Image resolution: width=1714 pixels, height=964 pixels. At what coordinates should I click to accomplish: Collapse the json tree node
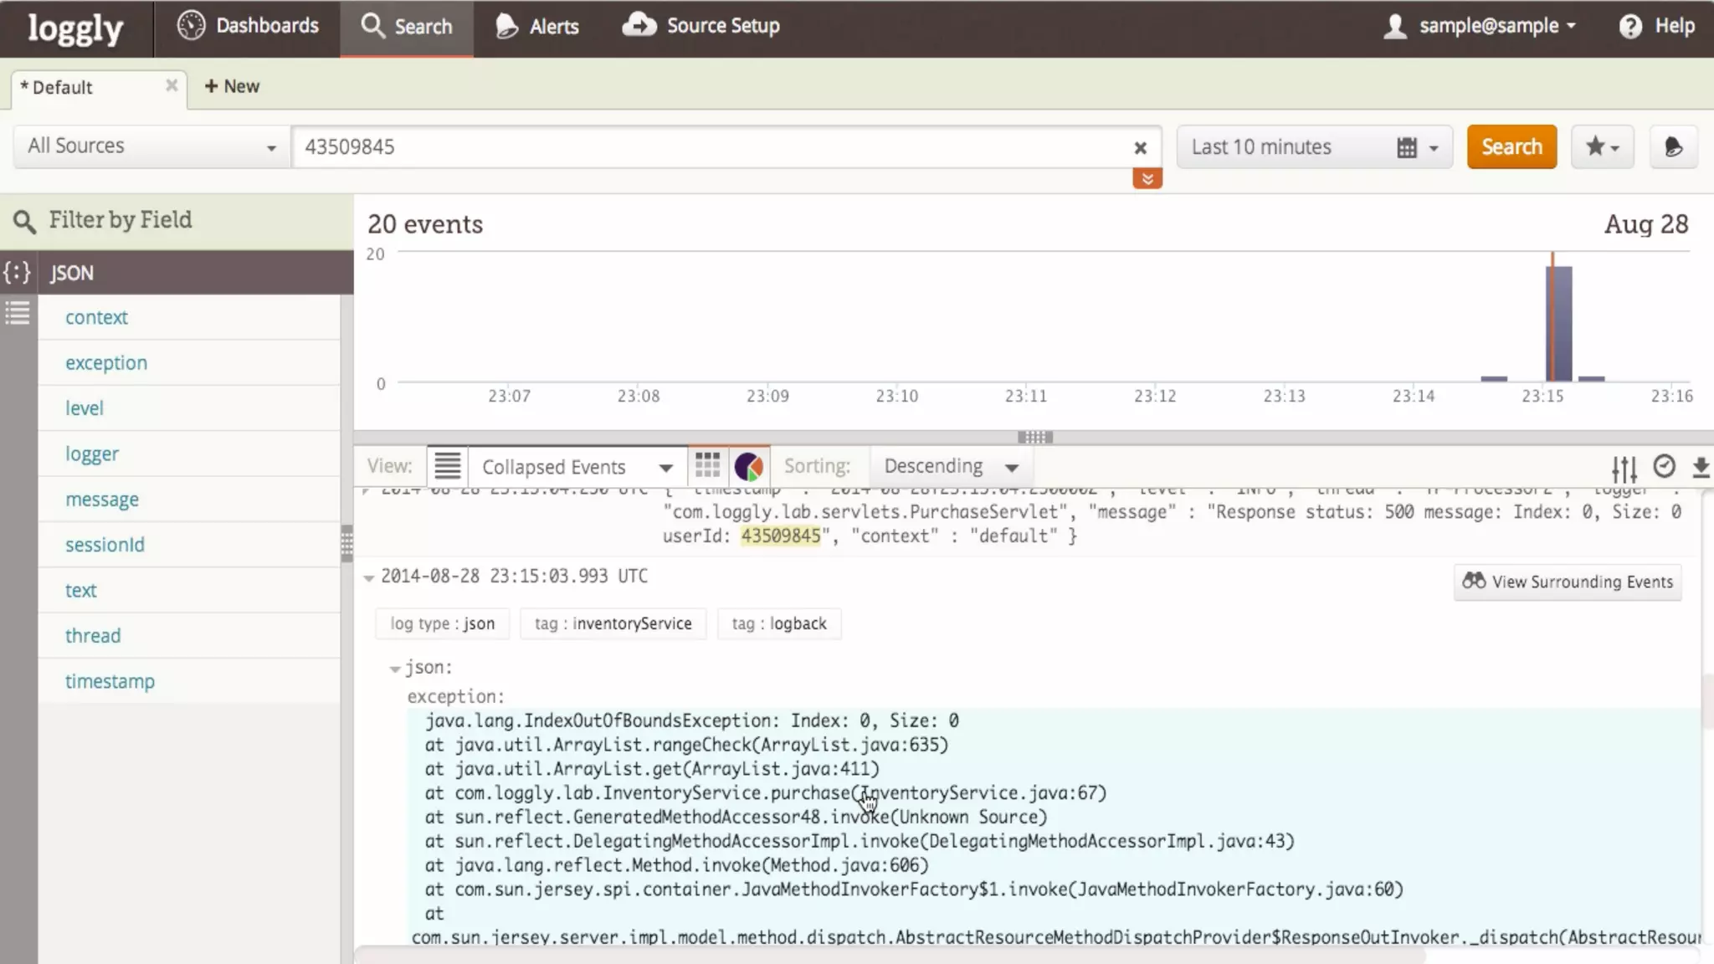[x=395, y=669]
